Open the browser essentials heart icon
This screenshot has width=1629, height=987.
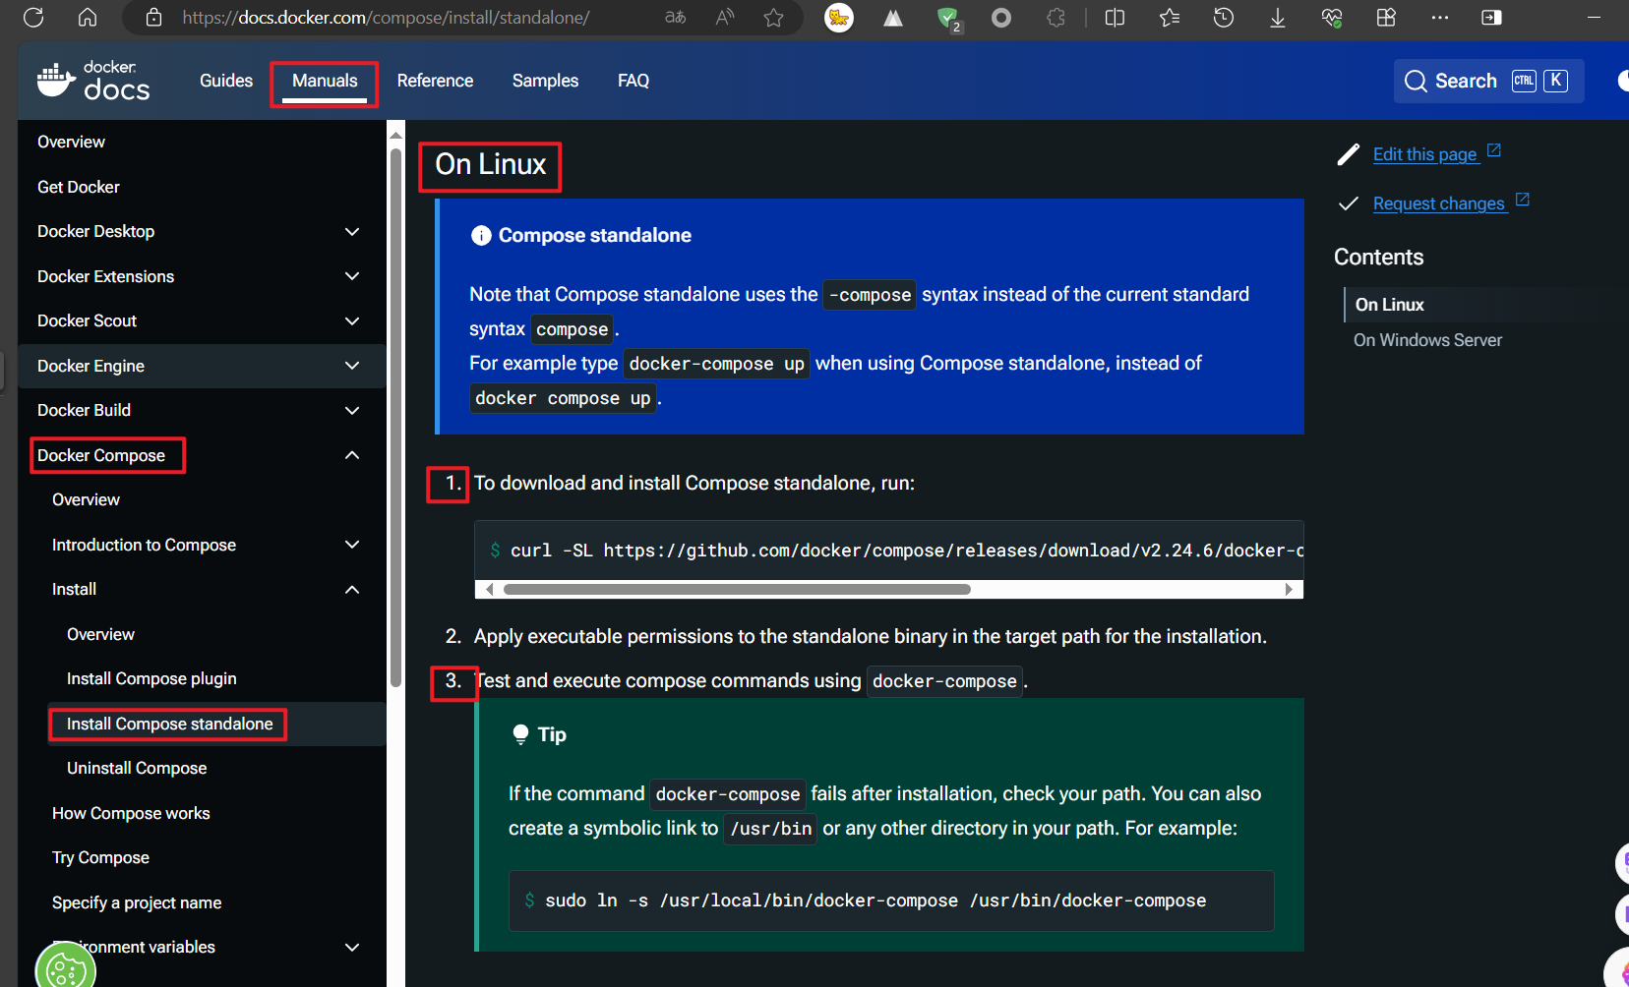1332,18
